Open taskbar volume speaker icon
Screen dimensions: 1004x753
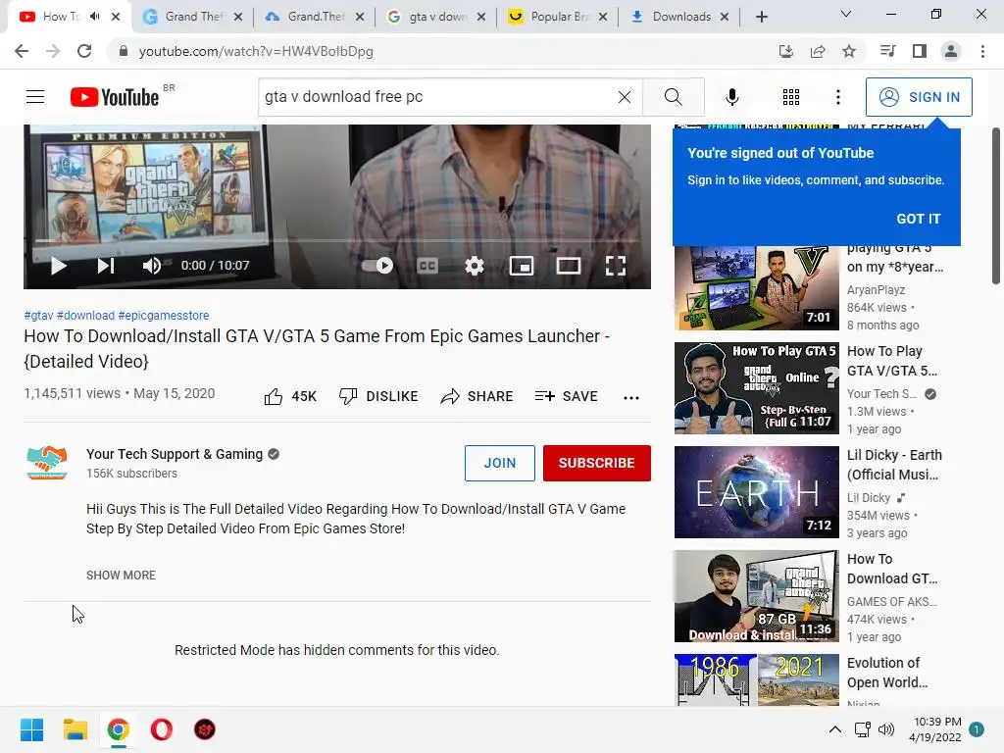[x=886, y=729]
